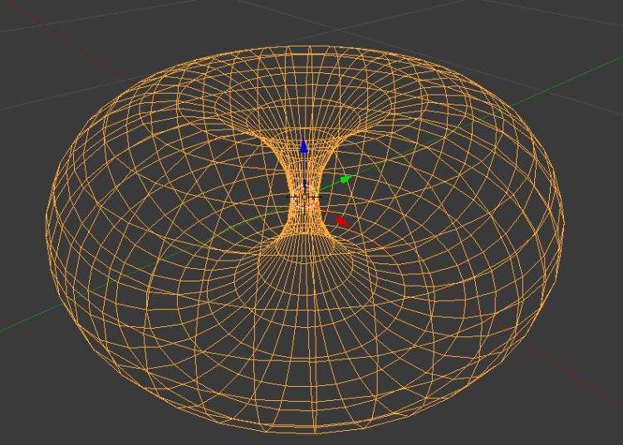Image resolution: width=623 pixels, height=445 pixels.
Task: Click the green Y-axis arrow tip
Action: click(346, 178)
